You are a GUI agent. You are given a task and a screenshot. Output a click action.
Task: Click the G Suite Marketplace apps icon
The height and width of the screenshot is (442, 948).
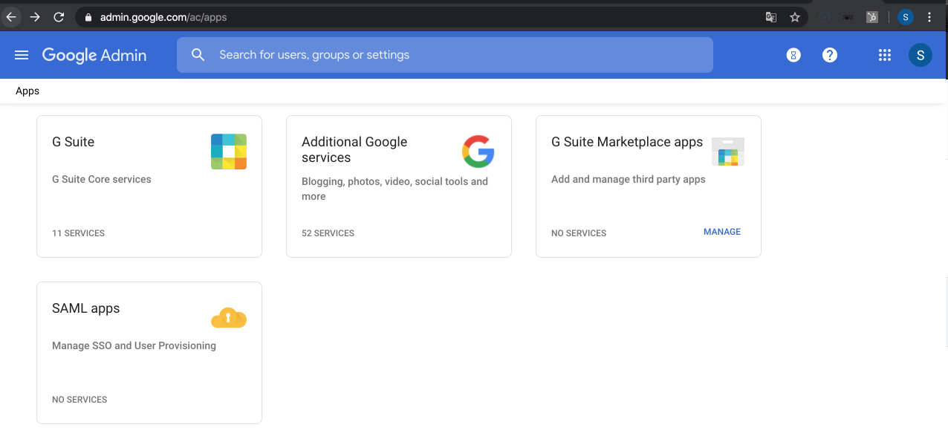point(727,151)
